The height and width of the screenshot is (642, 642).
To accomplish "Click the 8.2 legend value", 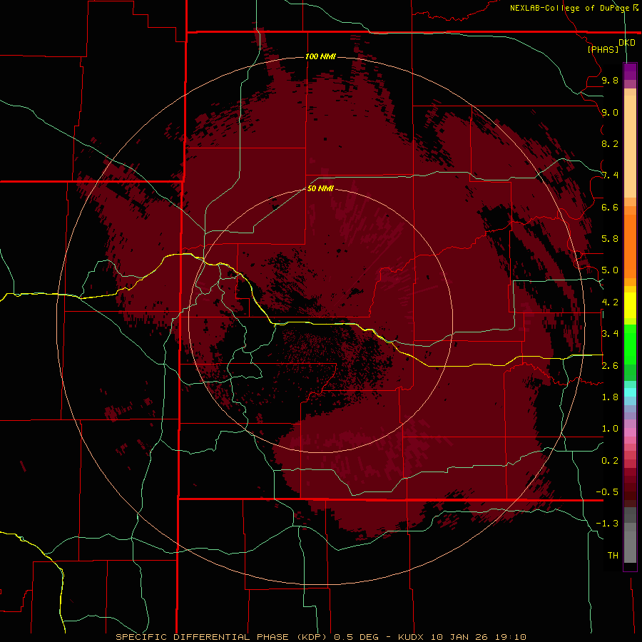I will [x=610, y=143].
